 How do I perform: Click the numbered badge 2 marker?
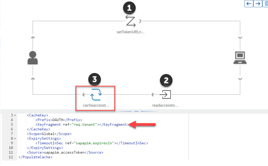click(x=166, y=81)
